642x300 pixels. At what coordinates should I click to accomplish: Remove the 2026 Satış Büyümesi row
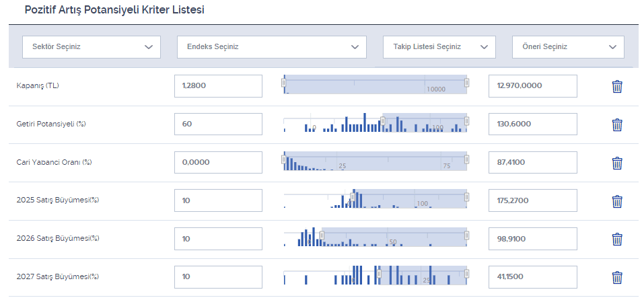(x=616, y=239)
